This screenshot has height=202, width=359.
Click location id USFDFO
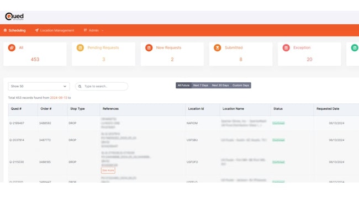pyautogui.click(x=192, y=162)
